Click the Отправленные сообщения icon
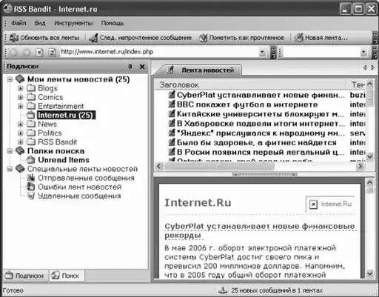 click(31, 178)
